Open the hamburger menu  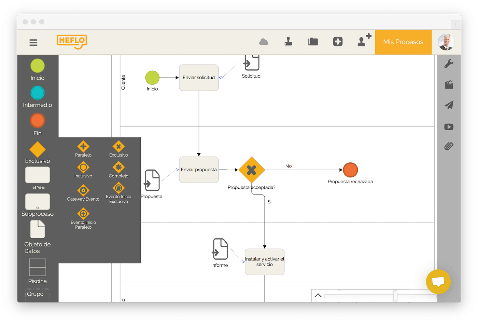tap(33, 42)
